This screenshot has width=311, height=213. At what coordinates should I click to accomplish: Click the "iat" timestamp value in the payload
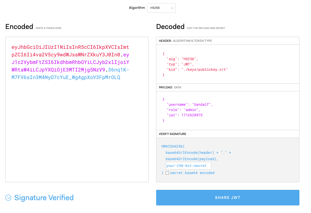click(x=192, y=115)
